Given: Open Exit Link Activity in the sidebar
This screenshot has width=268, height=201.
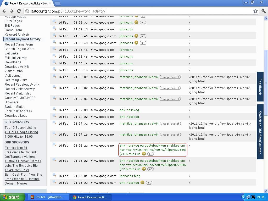Looking at the screenshot, I should coord(16,58).
